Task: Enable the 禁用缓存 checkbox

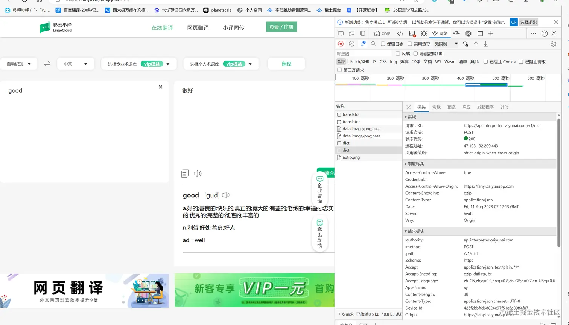Action: [x=410, y=44]
